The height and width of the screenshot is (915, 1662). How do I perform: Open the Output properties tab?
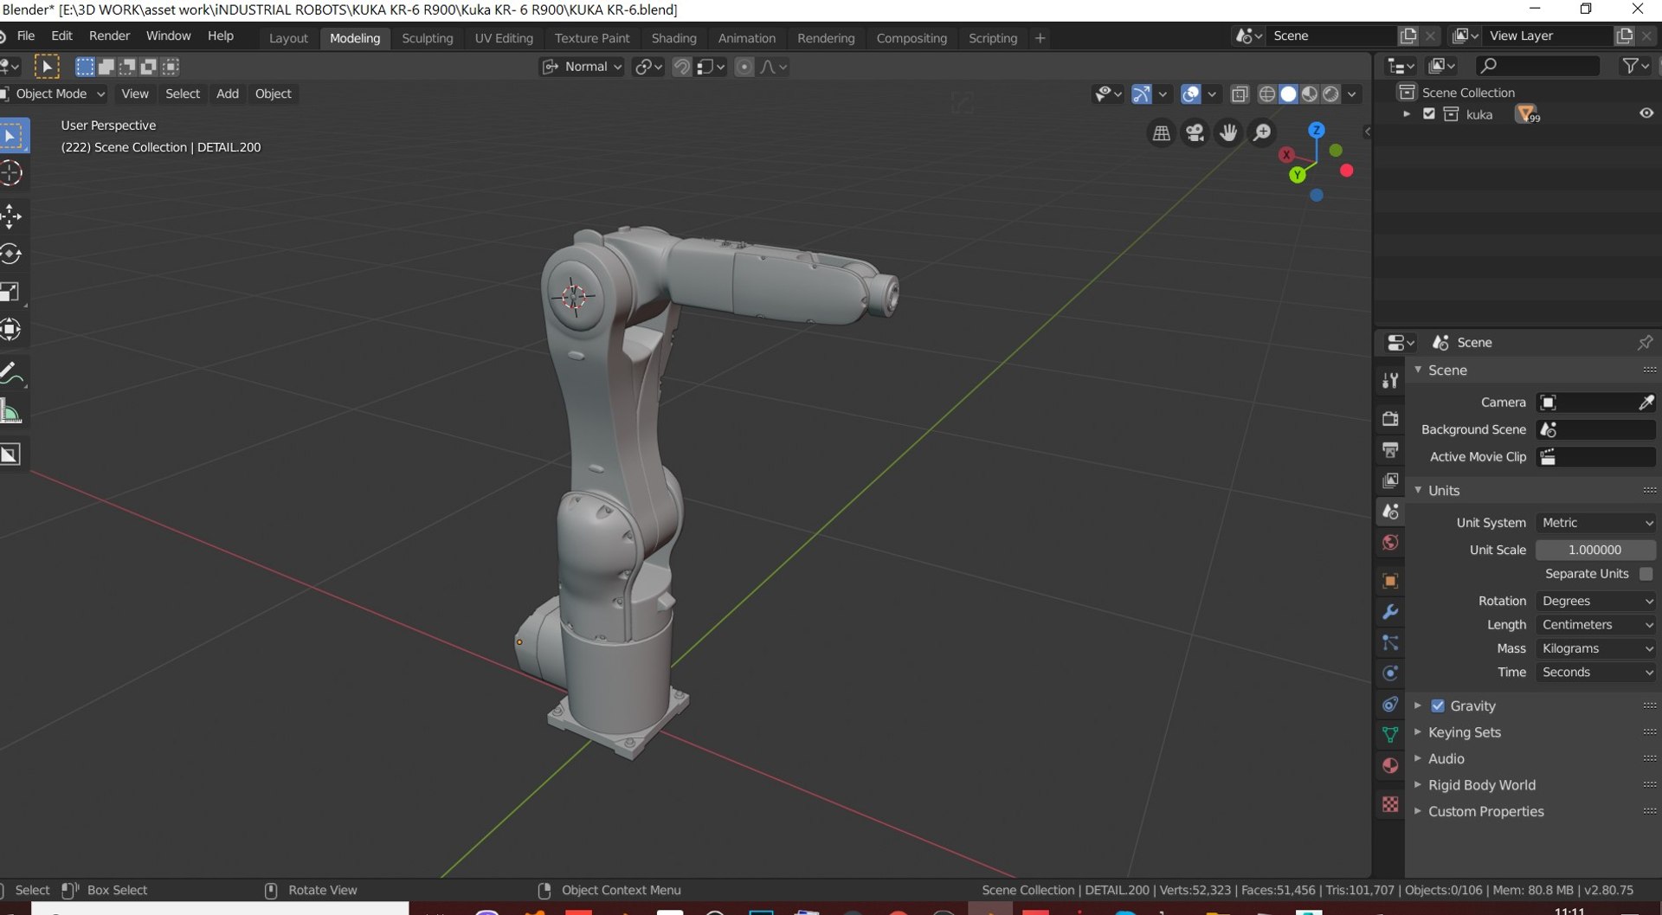[x=1390, y=449]
